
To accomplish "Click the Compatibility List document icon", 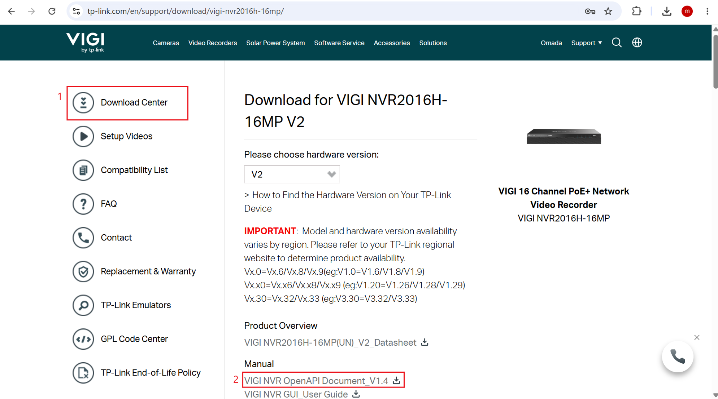I will click(83, 170).
